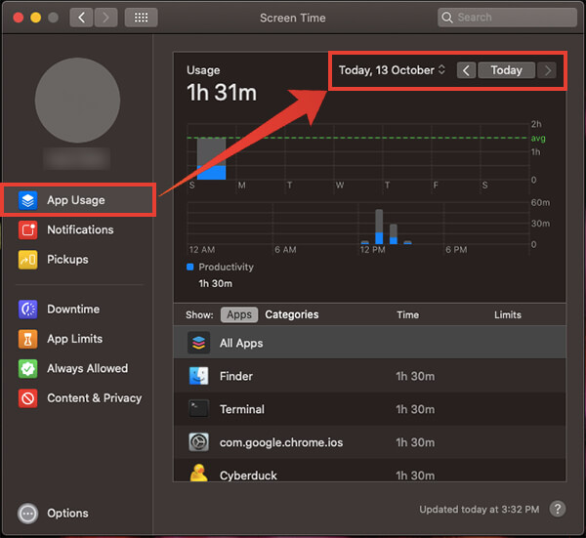Click the Terminal app icon in list
586x538 pixels.
point(198,409)
